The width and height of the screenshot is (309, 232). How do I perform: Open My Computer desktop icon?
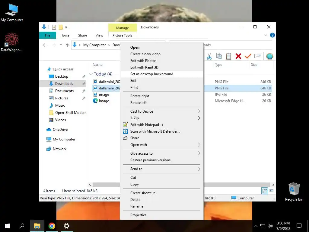(12, 13)
